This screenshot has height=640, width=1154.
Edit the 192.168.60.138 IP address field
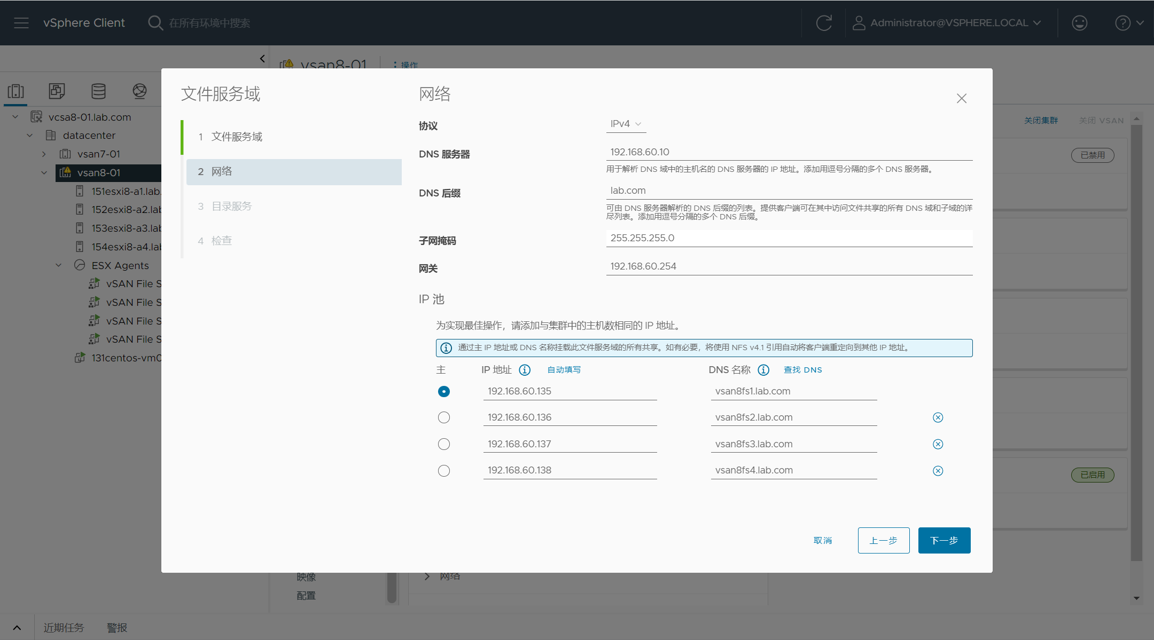(570, 470)
